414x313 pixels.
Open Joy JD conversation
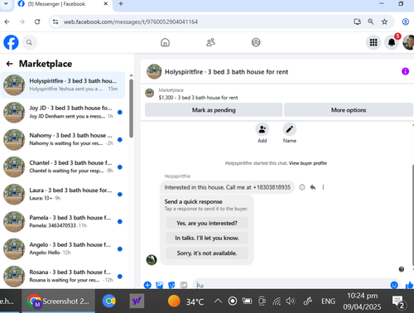pos(63,112)
